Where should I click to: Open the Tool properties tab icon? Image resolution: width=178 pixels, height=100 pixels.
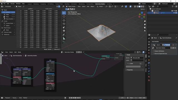(x=149, y=38)
